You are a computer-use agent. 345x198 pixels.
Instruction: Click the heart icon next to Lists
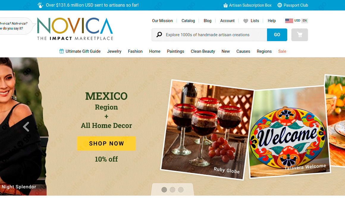click(246, 21)
